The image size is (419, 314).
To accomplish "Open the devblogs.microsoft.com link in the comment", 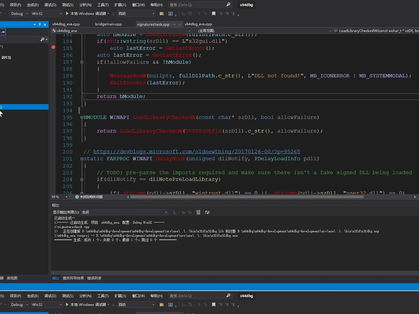I will coord(196,152).
